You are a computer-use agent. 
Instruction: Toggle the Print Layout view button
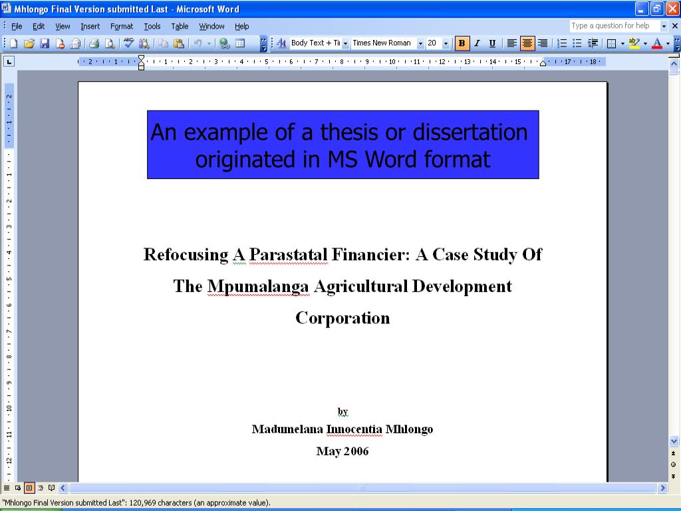tap(29, 488)
